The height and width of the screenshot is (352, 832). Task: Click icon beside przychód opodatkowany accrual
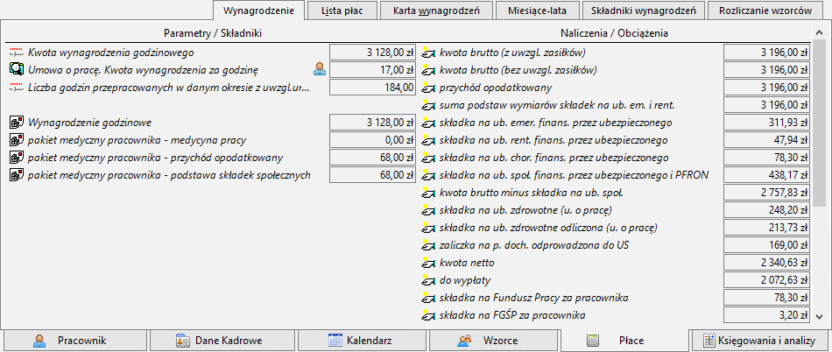click(428, 88)
